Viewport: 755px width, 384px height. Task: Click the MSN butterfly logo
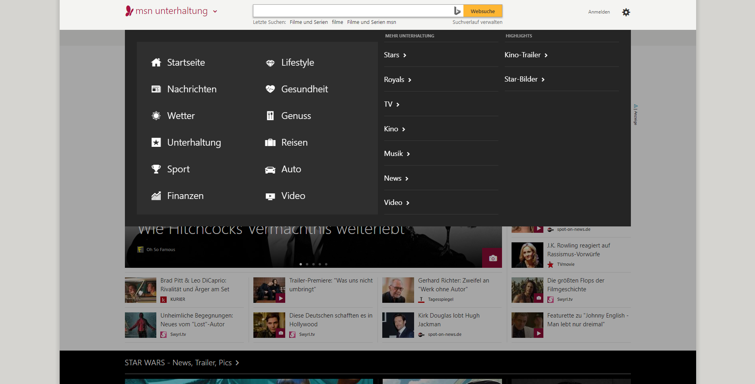129,11
